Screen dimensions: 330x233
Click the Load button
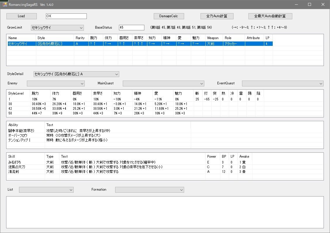point(21,16)
